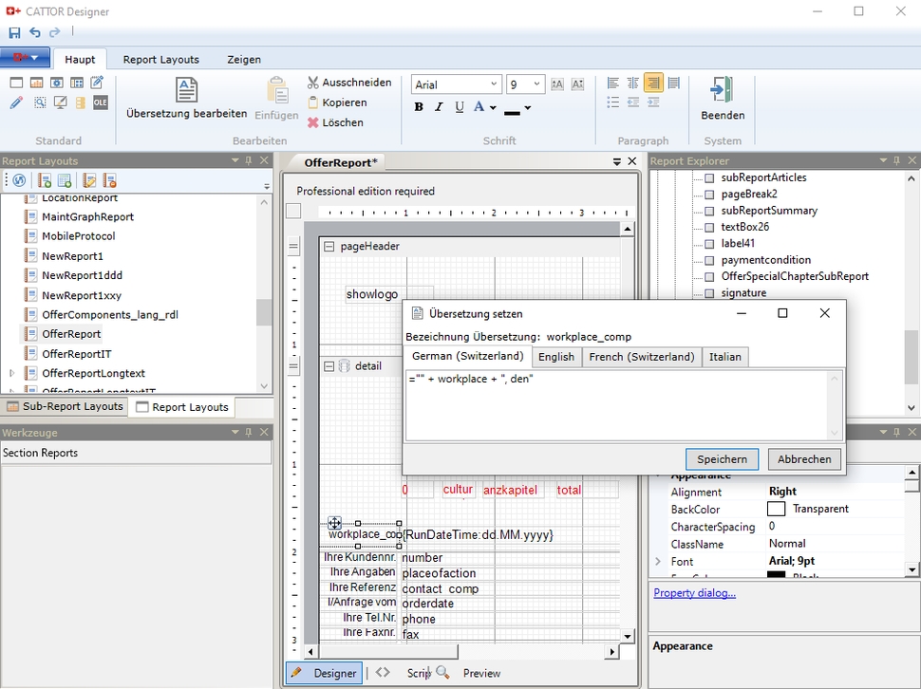
Task: Open the Arial font name dropdown
Action: (x=493, y=84)
